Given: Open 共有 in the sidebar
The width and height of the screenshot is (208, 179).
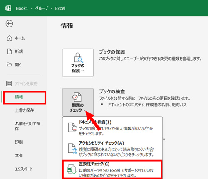Looking at the screenshot, I should click(x=24, y=156).
